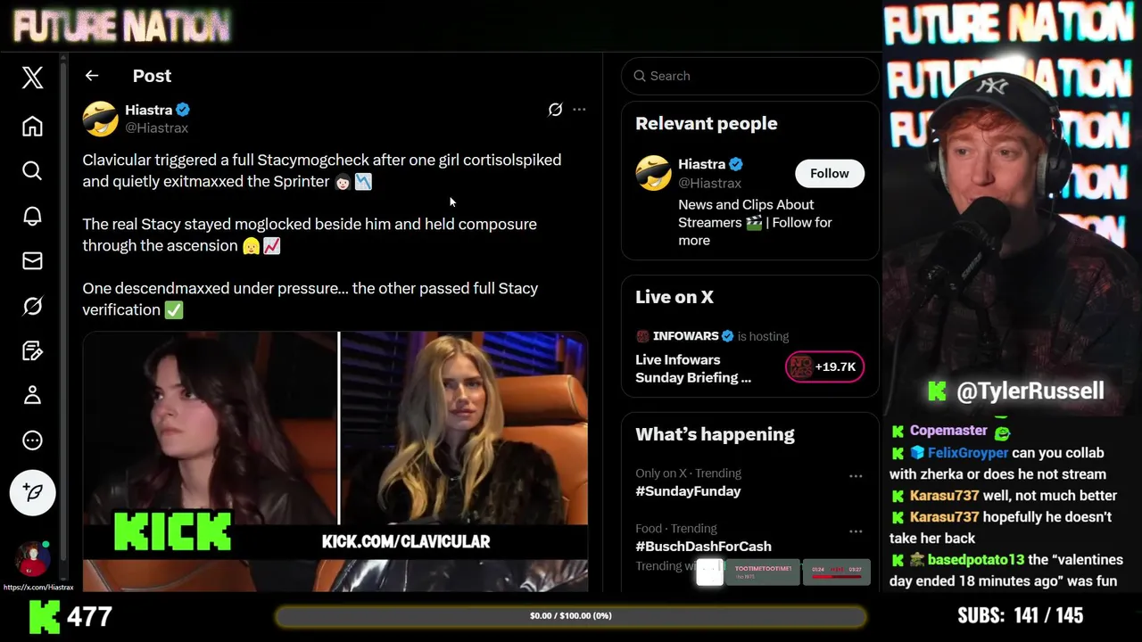Image resolution: width=1142 pixels, height=642 pixels.
Task: Go to Home via house icon
Action: [32, 126]
